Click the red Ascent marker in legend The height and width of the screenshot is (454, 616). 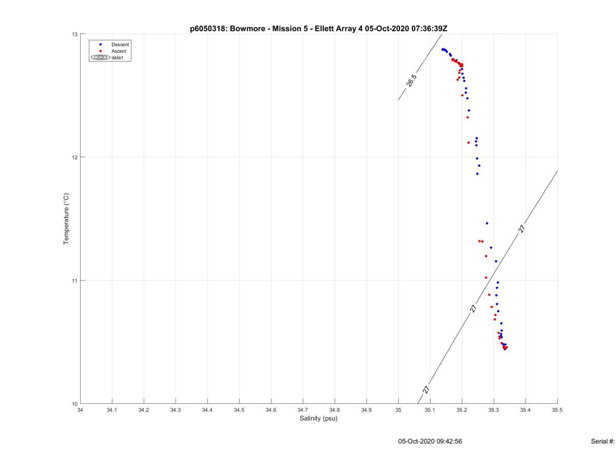(x=100, y=51)
